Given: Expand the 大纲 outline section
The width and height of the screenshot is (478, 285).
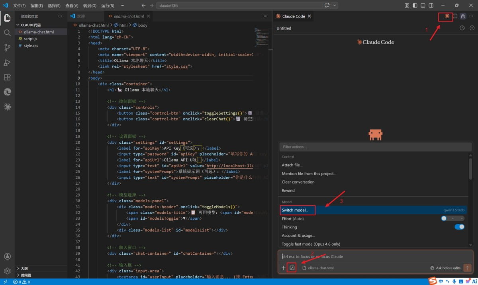Looking at the screenshot, I should pyautogui.click(x=24, y=268).
